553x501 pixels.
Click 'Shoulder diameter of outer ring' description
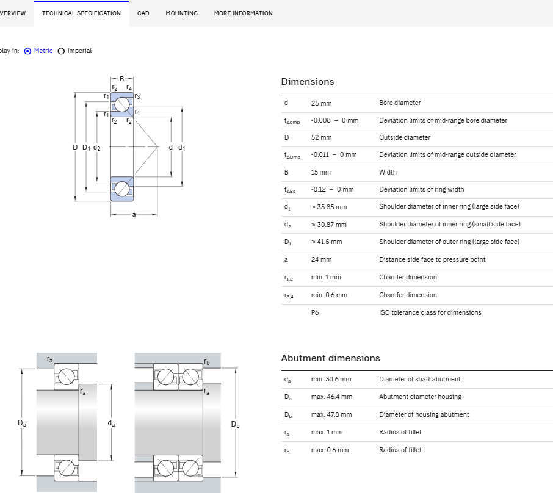pos(449,242)
